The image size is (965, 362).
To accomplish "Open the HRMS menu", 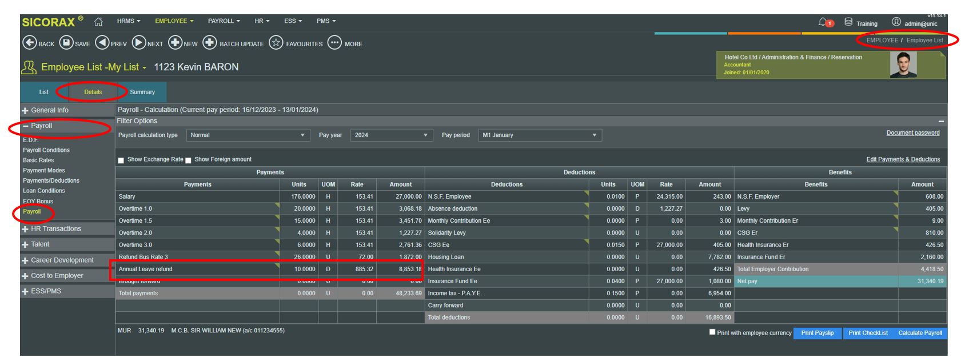I will 129,21.
